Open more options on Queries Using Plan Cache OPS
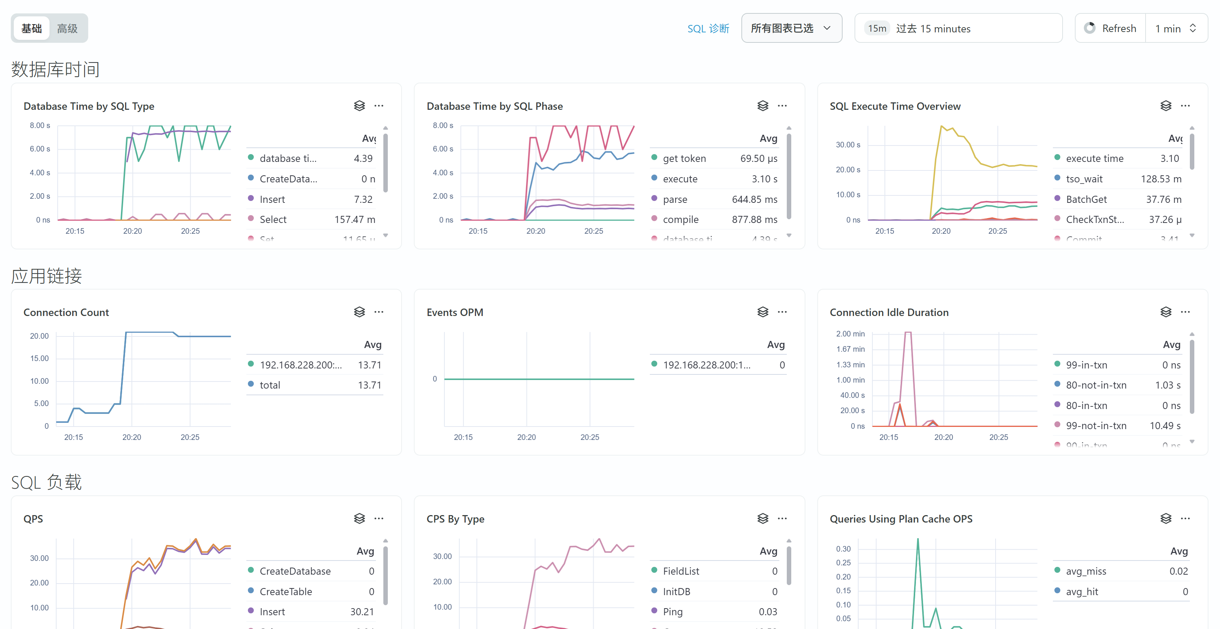This screenshot has width=1220, height=629. pyautogui.click(x=1185, y=518)
